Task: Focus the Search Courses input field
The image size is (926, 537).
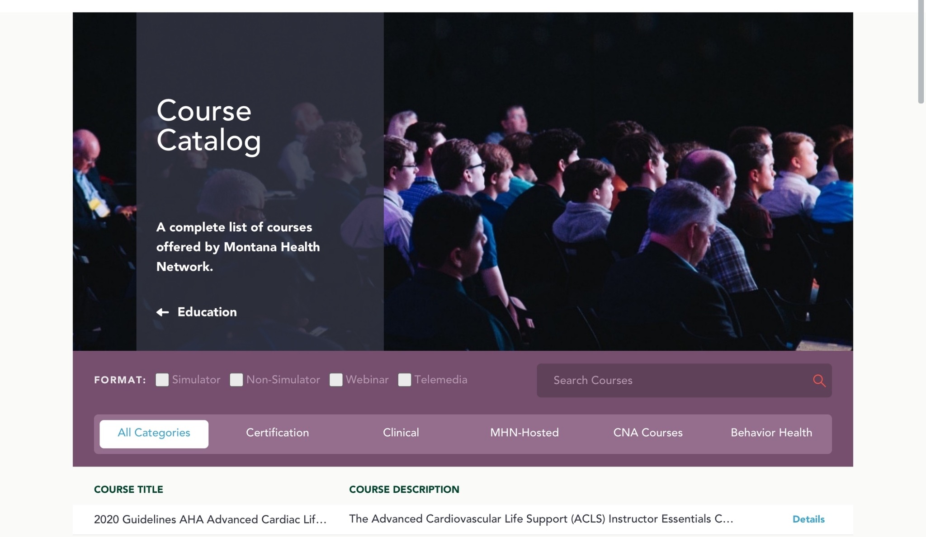Action: [684, 381]
